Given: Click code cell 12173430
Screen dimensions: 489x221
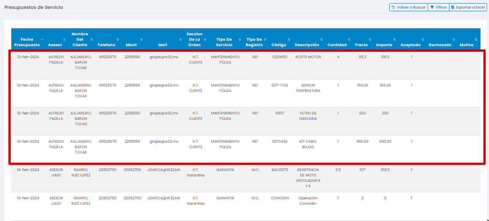Looking at the screenshot, I should tap(280, 142).
